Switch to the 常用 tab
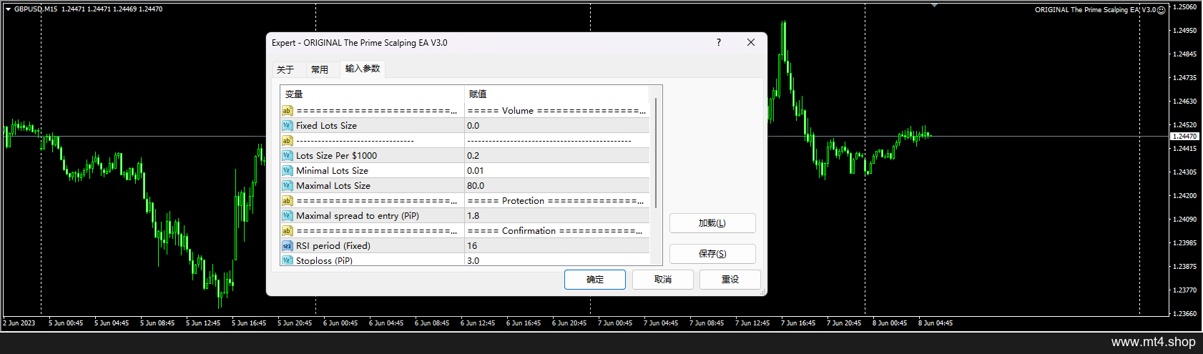1203x354 pixels. [x=320, y=69]
